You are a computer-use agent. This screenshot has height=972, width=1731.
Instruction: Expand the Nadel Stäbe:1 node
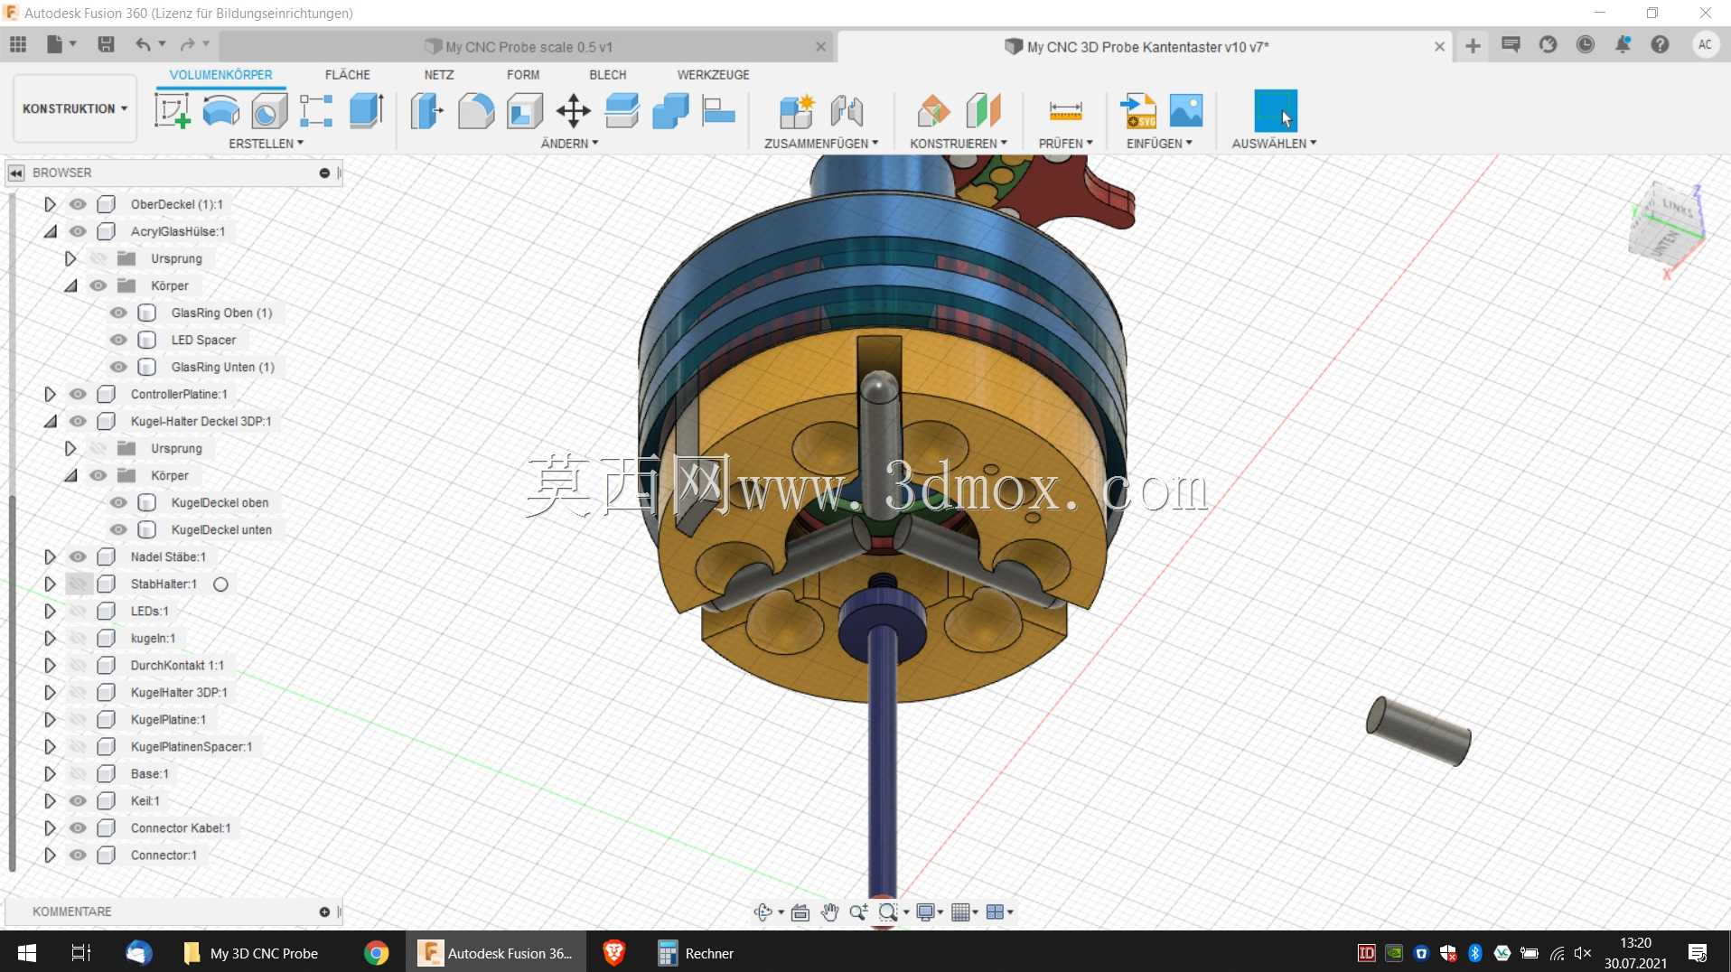pyautogui.click(x=50, y=556)
